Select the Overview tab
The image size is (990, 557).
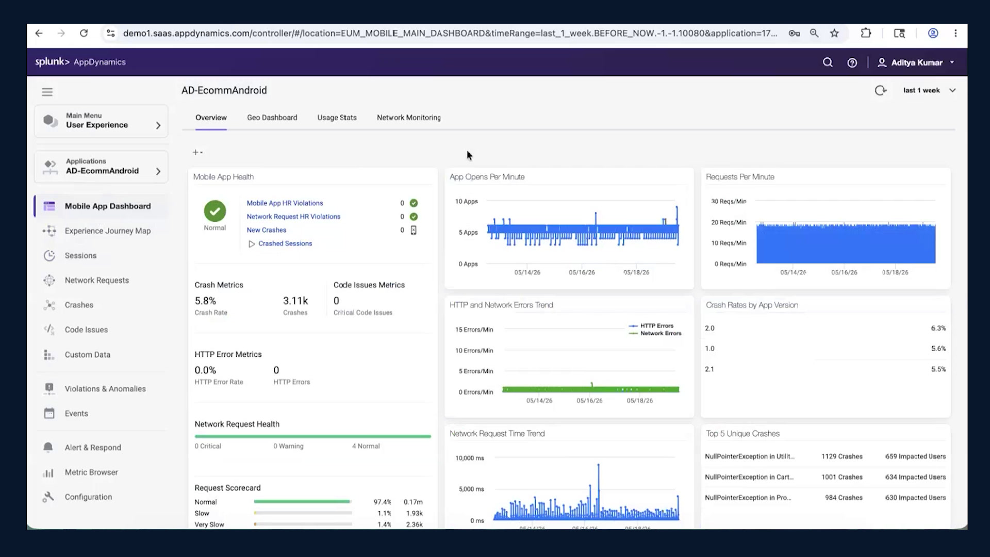[211, 118]
